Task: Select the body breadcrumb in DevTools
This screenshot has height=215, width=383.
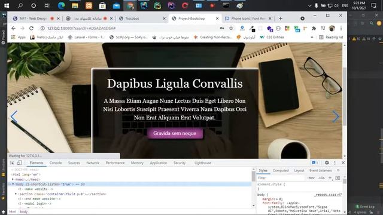Action: coord(24,211)
